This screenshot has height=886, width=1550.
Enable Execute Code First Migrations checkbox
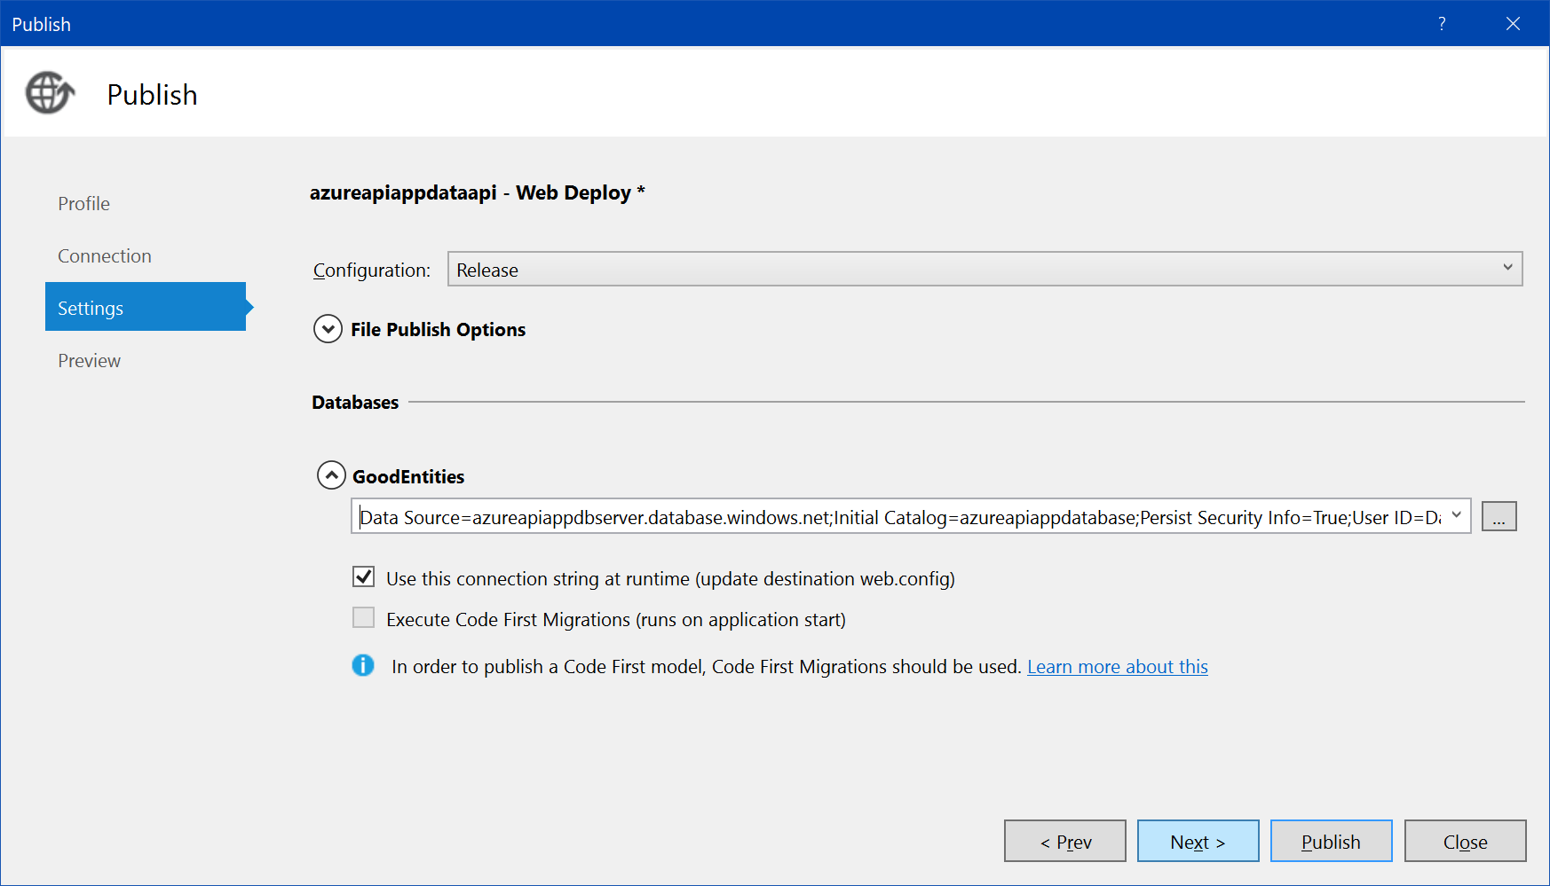[x=364, y=618]
